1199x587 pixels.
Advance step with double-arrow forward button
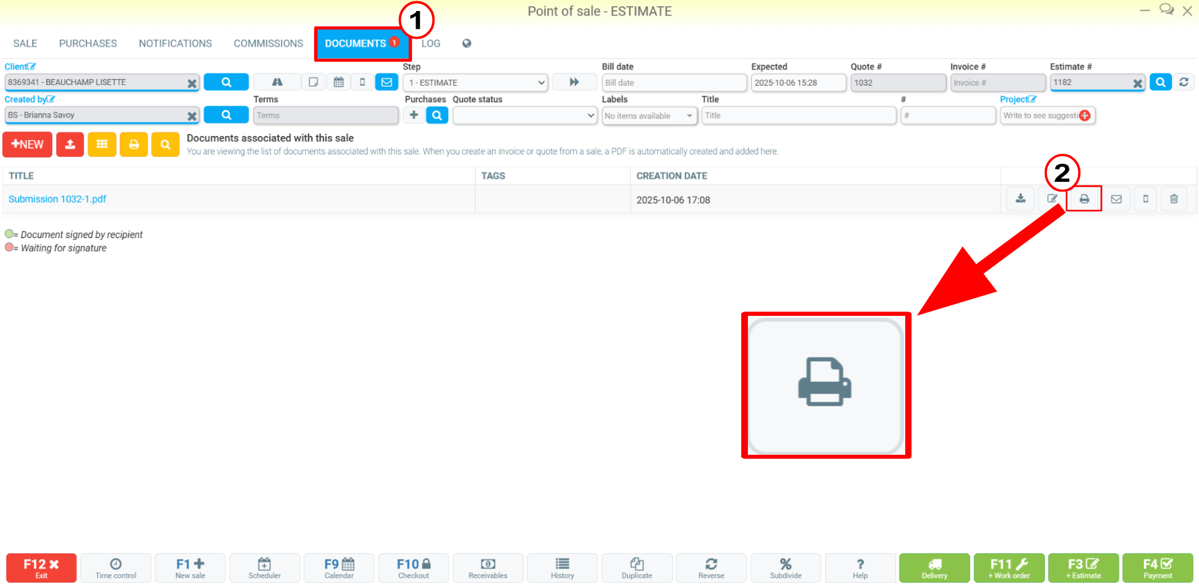(x=574, y=82)
